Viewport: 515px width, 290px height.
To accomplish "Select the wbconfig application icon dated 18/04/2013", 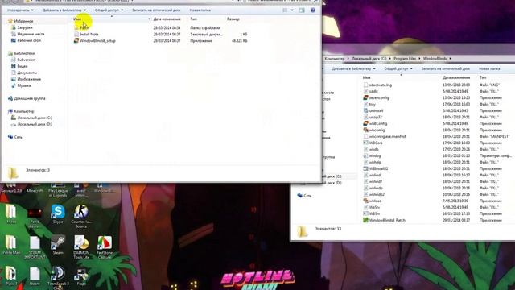I will pyautogui.click(x=365, y=130).
